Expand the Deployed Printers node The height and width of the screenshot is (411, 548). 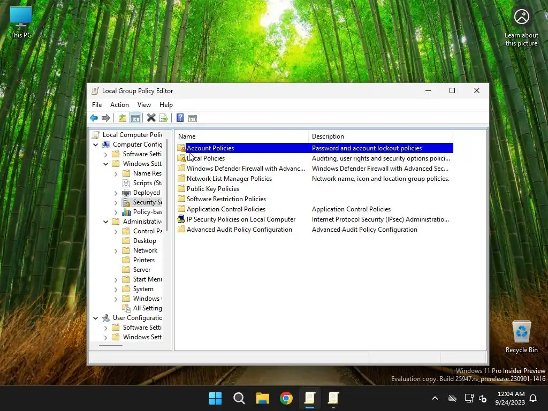pyautogui.click(x=116, y=193)
